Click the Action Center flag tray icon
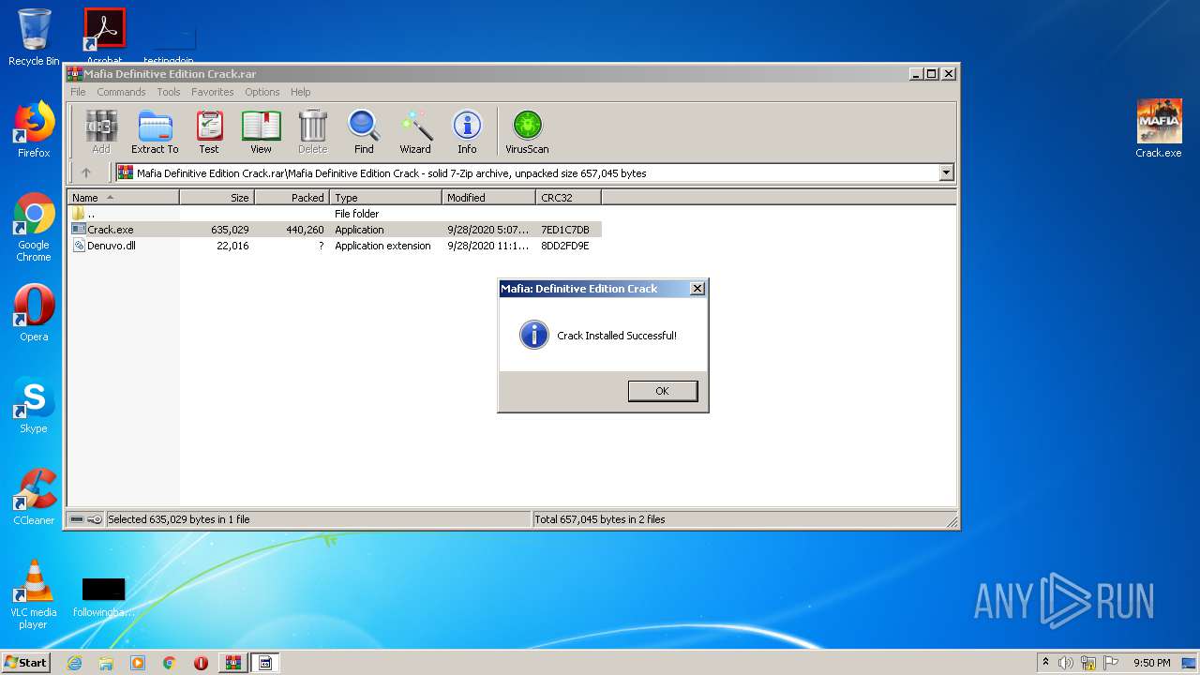Image resolution: width=1200 pixels, height=675 pixels. click(x=1111, y=663)
